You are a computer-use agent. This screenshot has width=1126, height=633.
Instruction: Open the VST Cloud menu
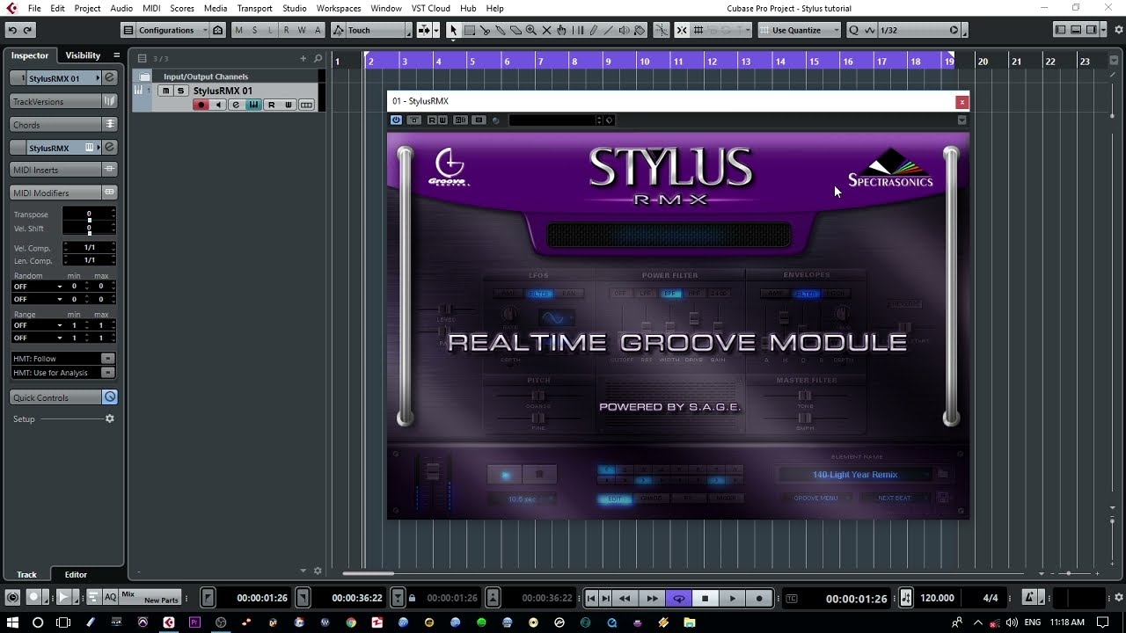pyautogui.click(x=431, y=8)
